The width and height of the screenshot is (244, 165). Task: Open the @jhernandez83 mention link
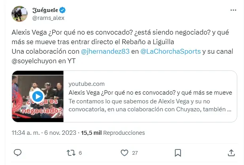(105, 51)
